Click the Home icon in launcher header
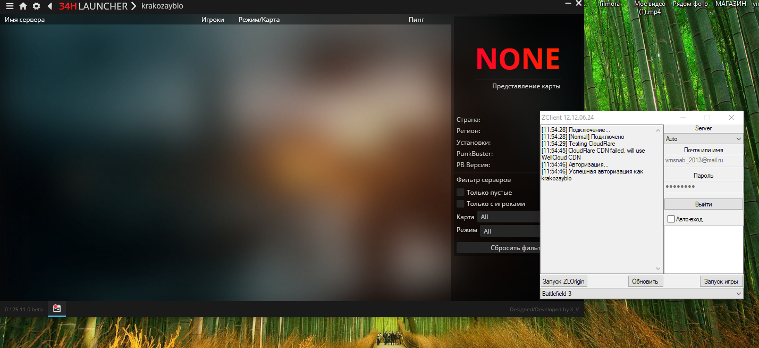Screen dimensions: 759x348 pos(23,6)
